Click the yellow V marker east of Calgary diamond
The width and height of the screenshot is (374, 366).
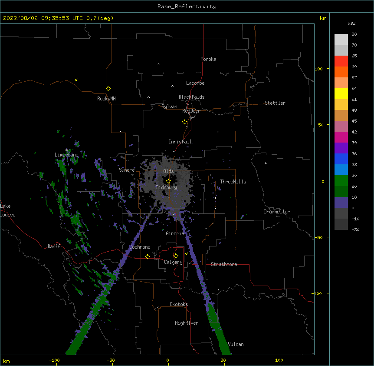pos(186,254)
